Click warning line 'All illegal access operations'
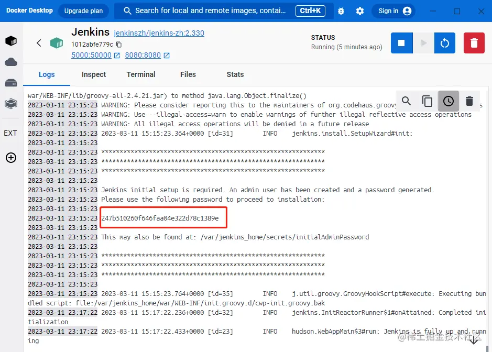This screenshot has height=352, width=492. point(235,124)
